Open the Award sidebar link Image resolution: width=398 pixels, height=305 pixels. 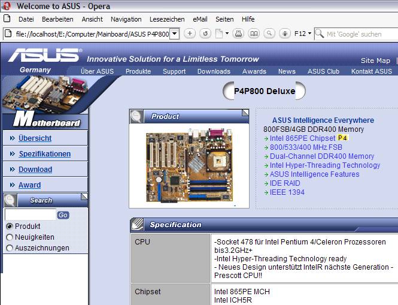click(29, 185)
